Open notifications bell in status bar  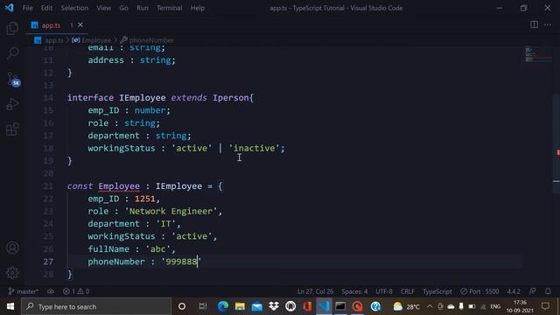tap(548, 291)
